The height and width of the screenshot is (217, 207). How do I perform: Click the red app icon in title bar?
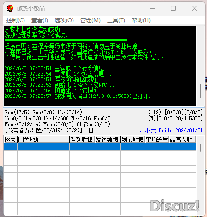pyautogui.click(x=11, y=8)
